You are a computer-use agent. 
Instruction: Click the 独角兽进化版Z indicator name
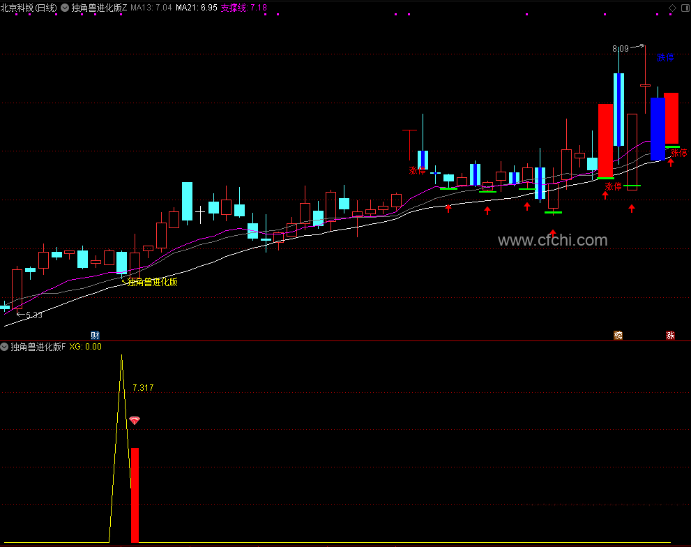[99, 8]
